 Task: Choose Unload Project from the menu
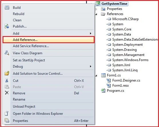click(24, 107)
